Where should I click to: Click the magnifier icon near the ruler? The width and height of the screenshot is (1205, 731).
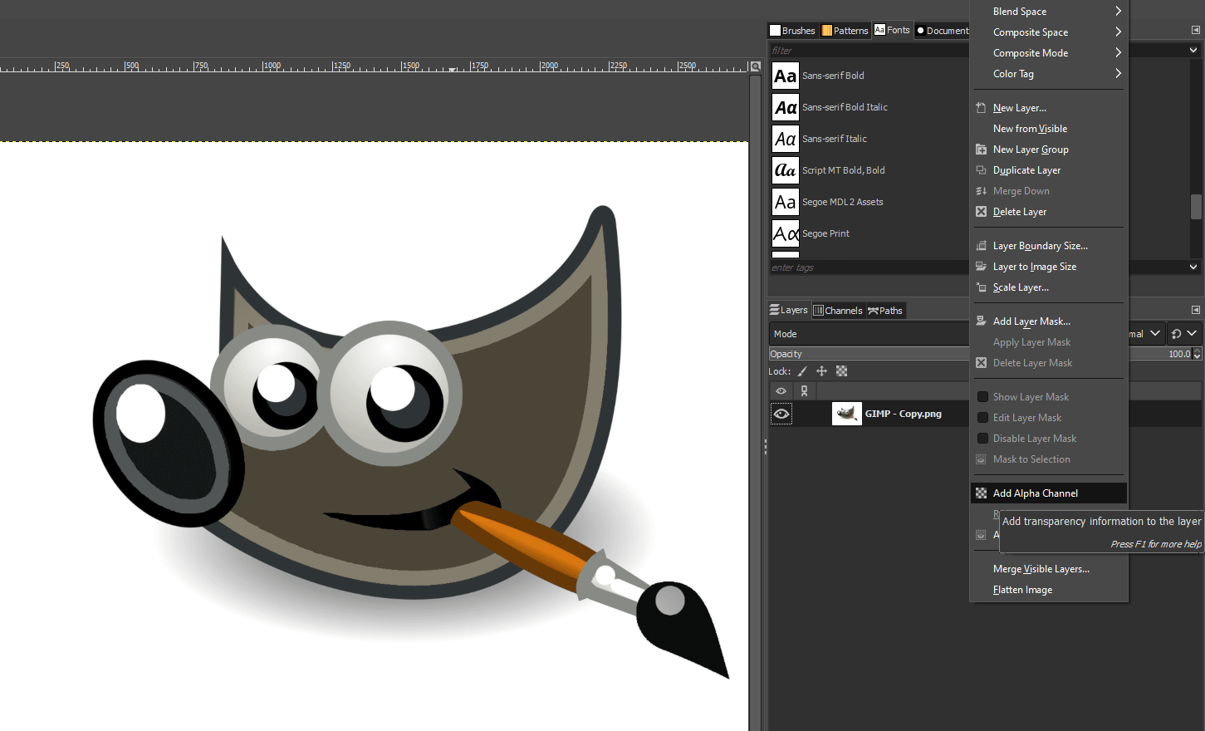754,66
